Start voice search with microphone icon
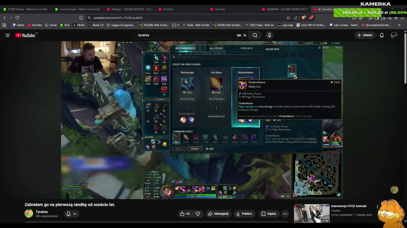 click(x=269, y=35)
